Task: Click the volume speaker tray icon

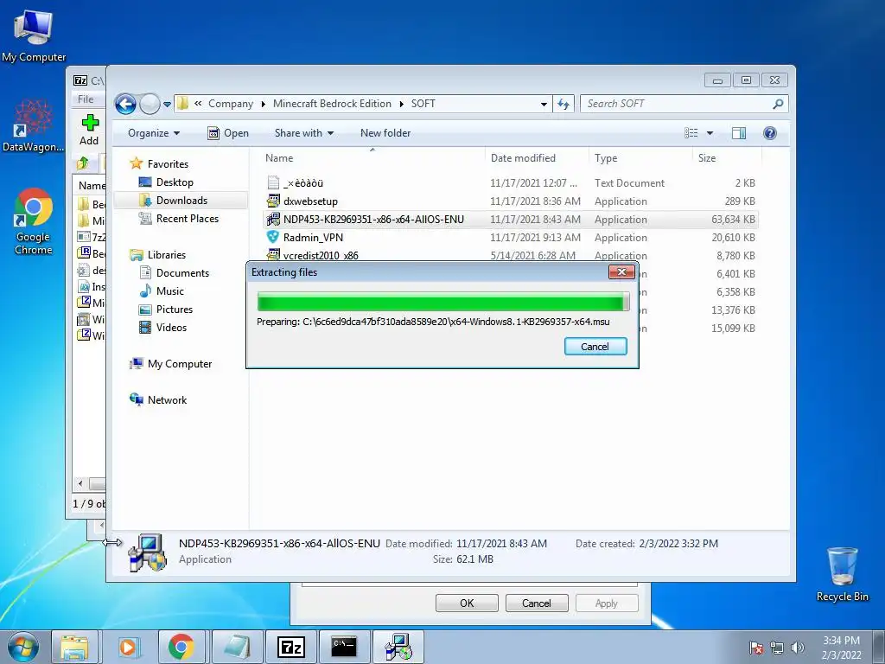Action: coord(798,647)
